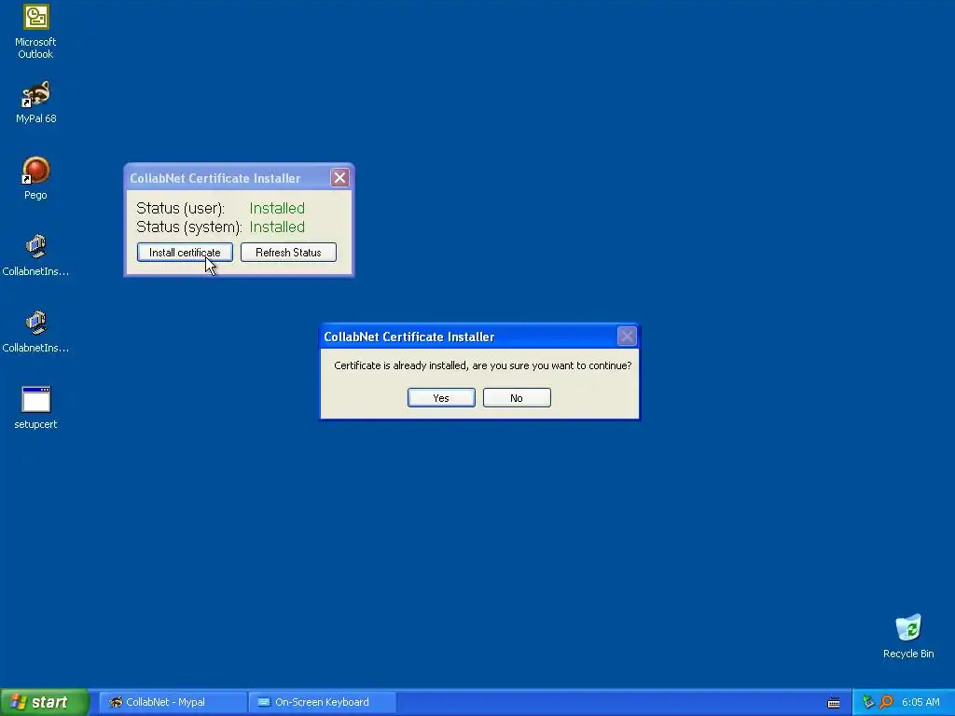Open the Microsoft Outlook desktop icon
This screenshot has height=716, width=955.
click(35, 32)
